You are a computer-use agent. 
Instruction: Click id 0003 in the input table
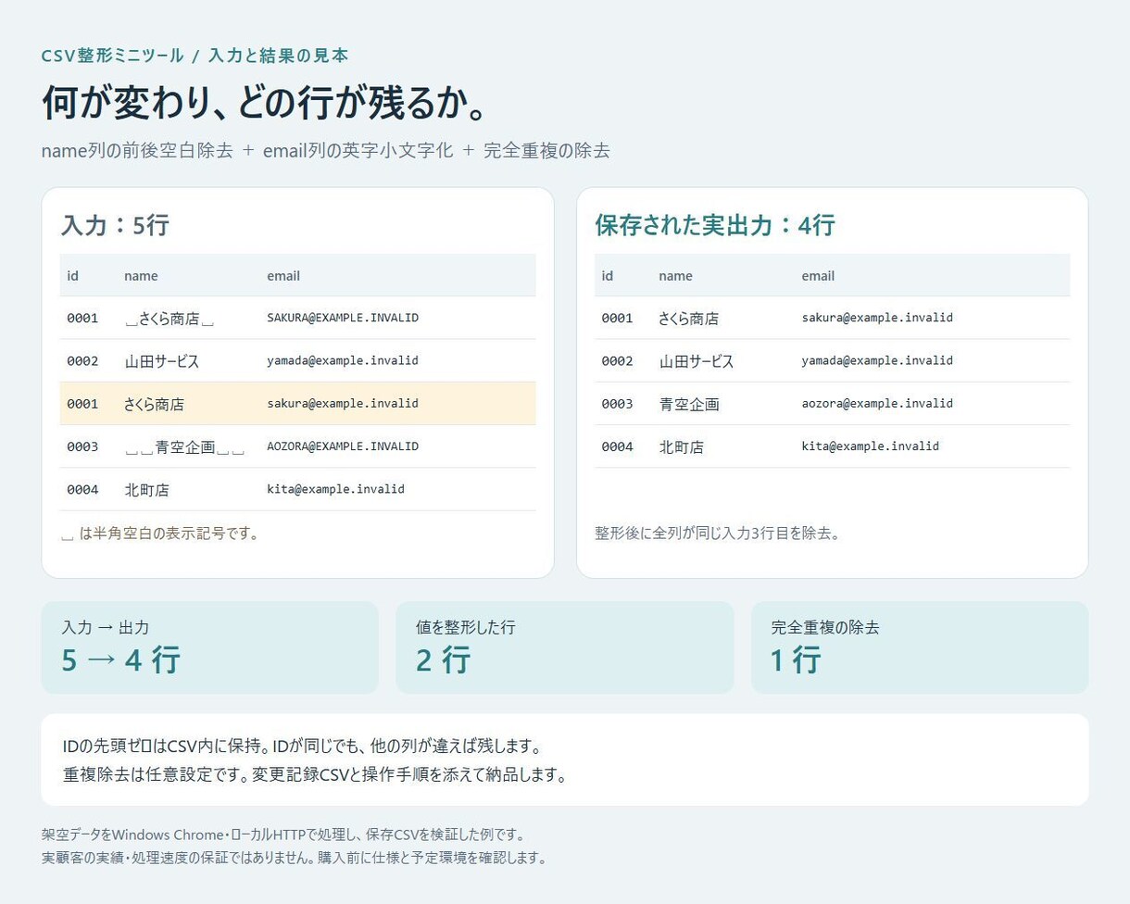pos(82,446)
